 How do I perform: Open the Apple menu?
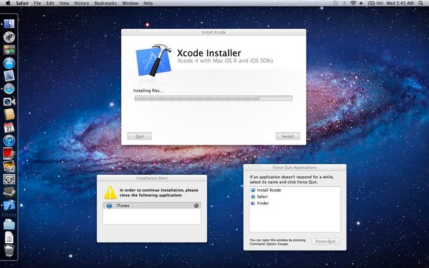coord(8,3)
